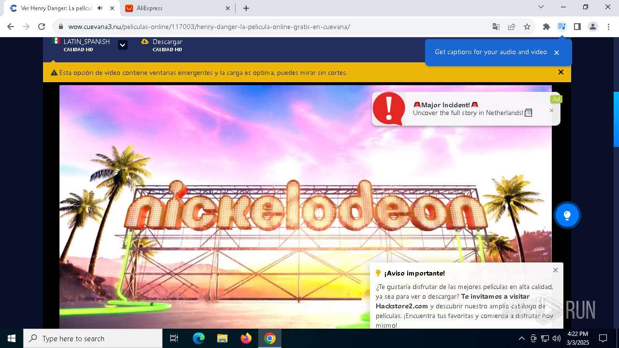
Task: Expand LATIN_SPANISH language dropdown
Action: click(123, 45)
